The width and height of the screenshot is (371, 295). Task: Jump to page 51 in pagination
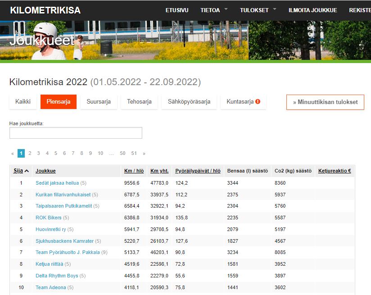[x=134, y=154]
